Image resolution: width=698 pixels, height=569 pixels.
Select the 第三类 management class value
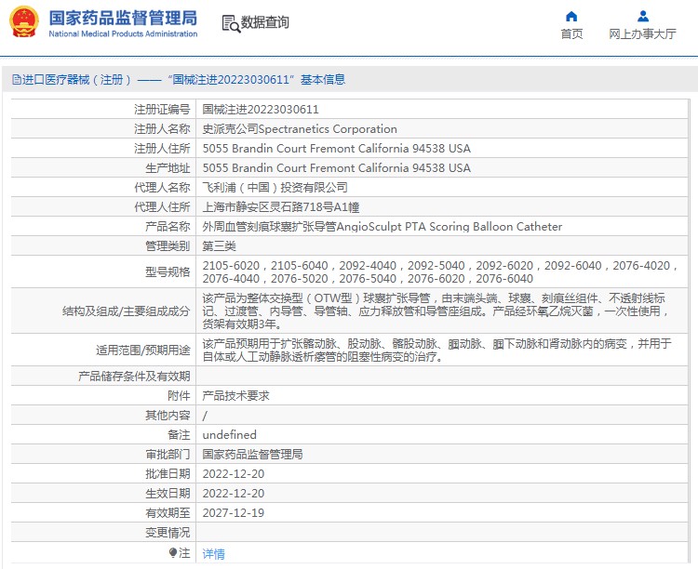pyautogui.click(x=219, y=246)
